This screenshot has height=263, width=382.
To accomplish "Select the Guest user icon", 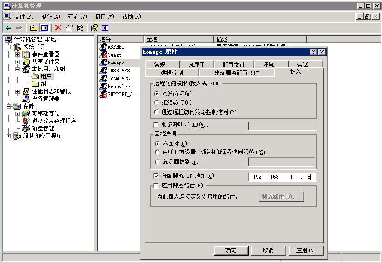I will click(103, 55).
